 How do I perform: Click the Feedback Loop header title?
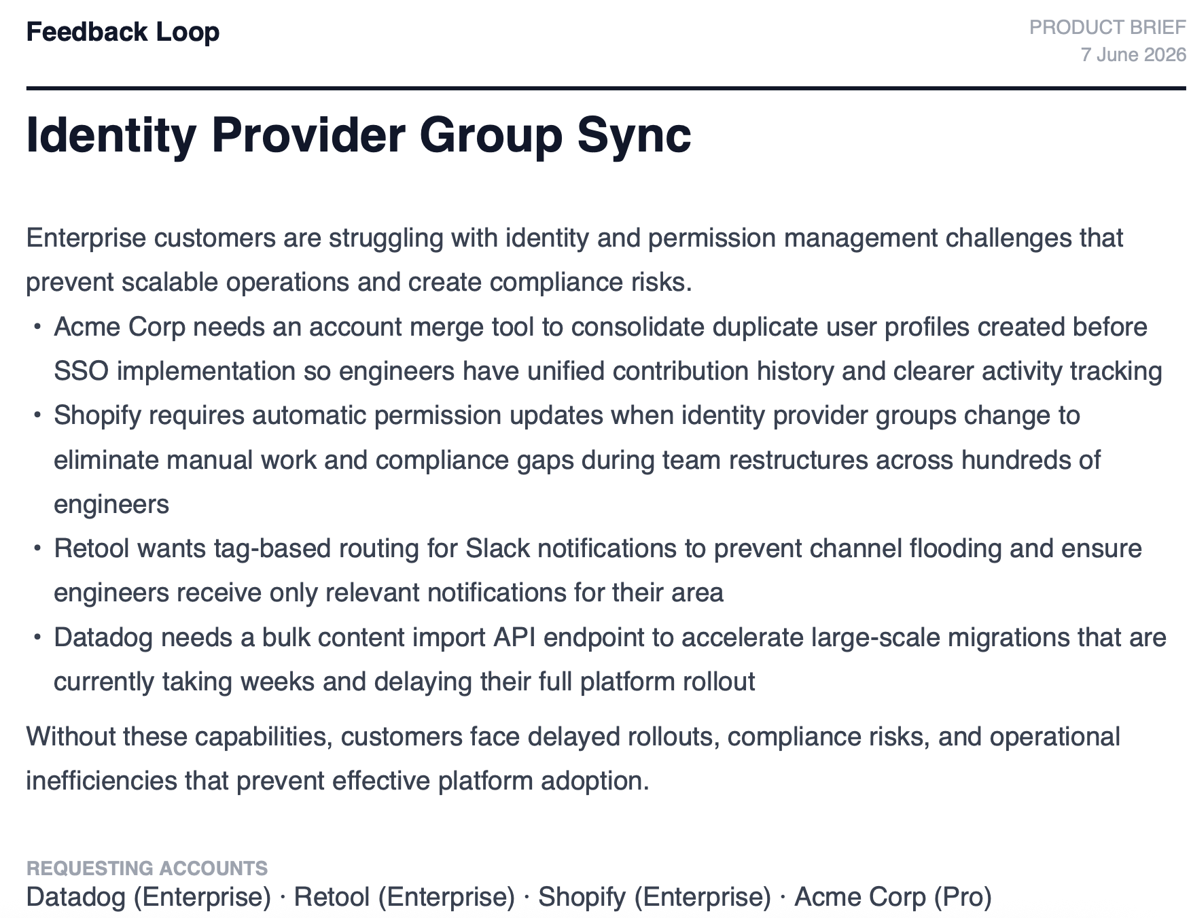(x=123, y=32)
